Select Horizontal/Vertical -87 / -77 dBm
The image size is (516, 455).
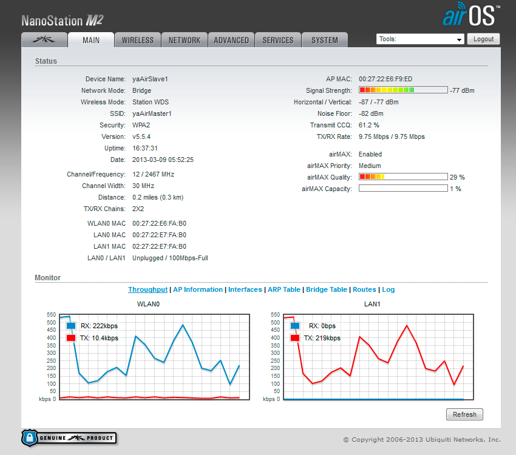pyautogui.click(x=378, y=102)
